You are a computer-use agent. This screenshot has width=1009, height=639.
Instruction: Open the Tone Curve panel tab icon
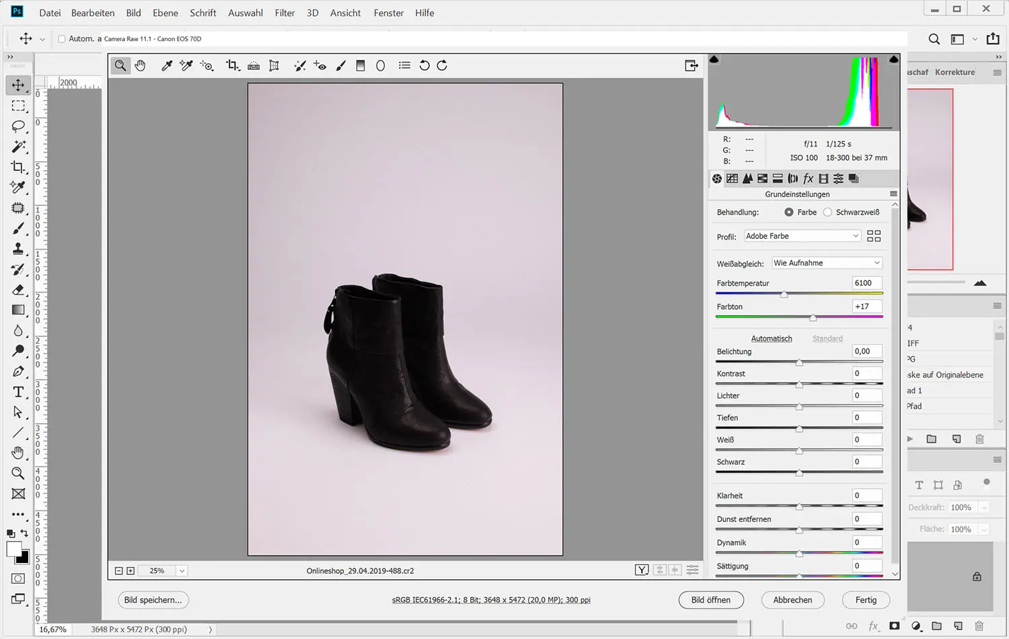click(732, 178)
